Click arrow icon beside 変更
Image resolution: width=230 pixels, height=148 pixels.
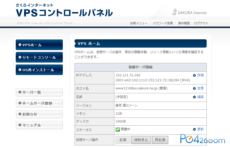click(194, 88)
